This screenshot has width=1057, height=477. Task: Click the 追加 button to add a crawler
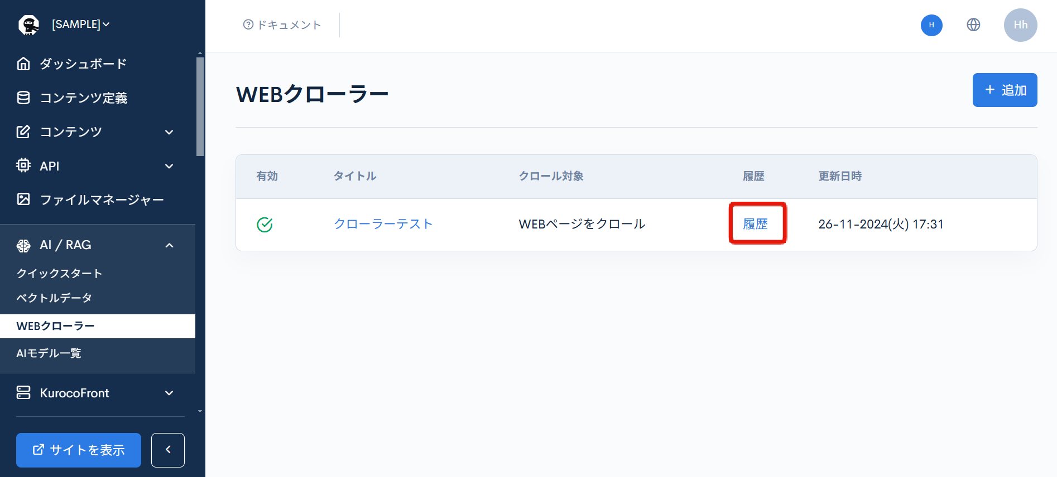pos(1004,90)
